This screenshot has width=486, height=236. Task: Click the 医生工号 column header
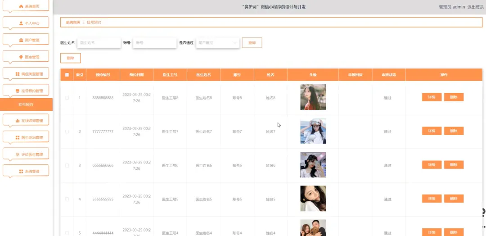point(170,75)
